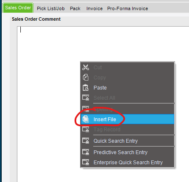Switch to the Sales Order tab
This screenshot has width=189, height=182.
[x=18, y=8]
